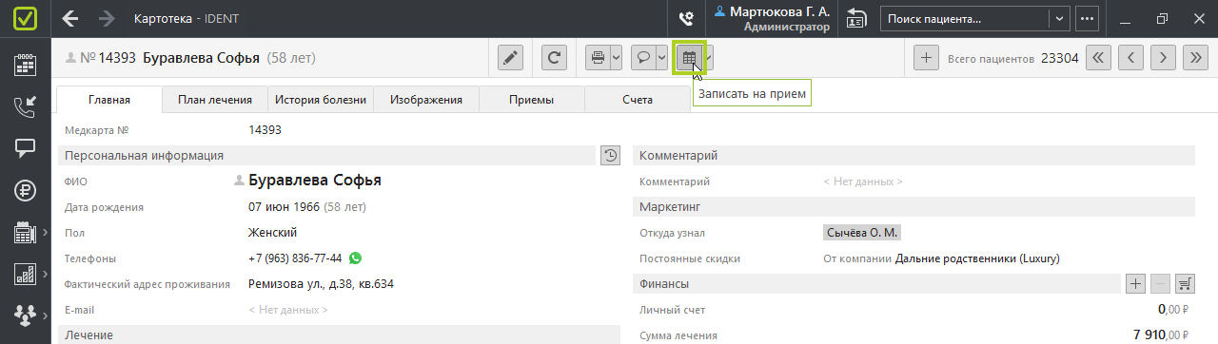The height and width of the screenshot is (344, 1218).
Task: Click the birth date '07 июн 1966'
Action: click(x=285, y=206)
